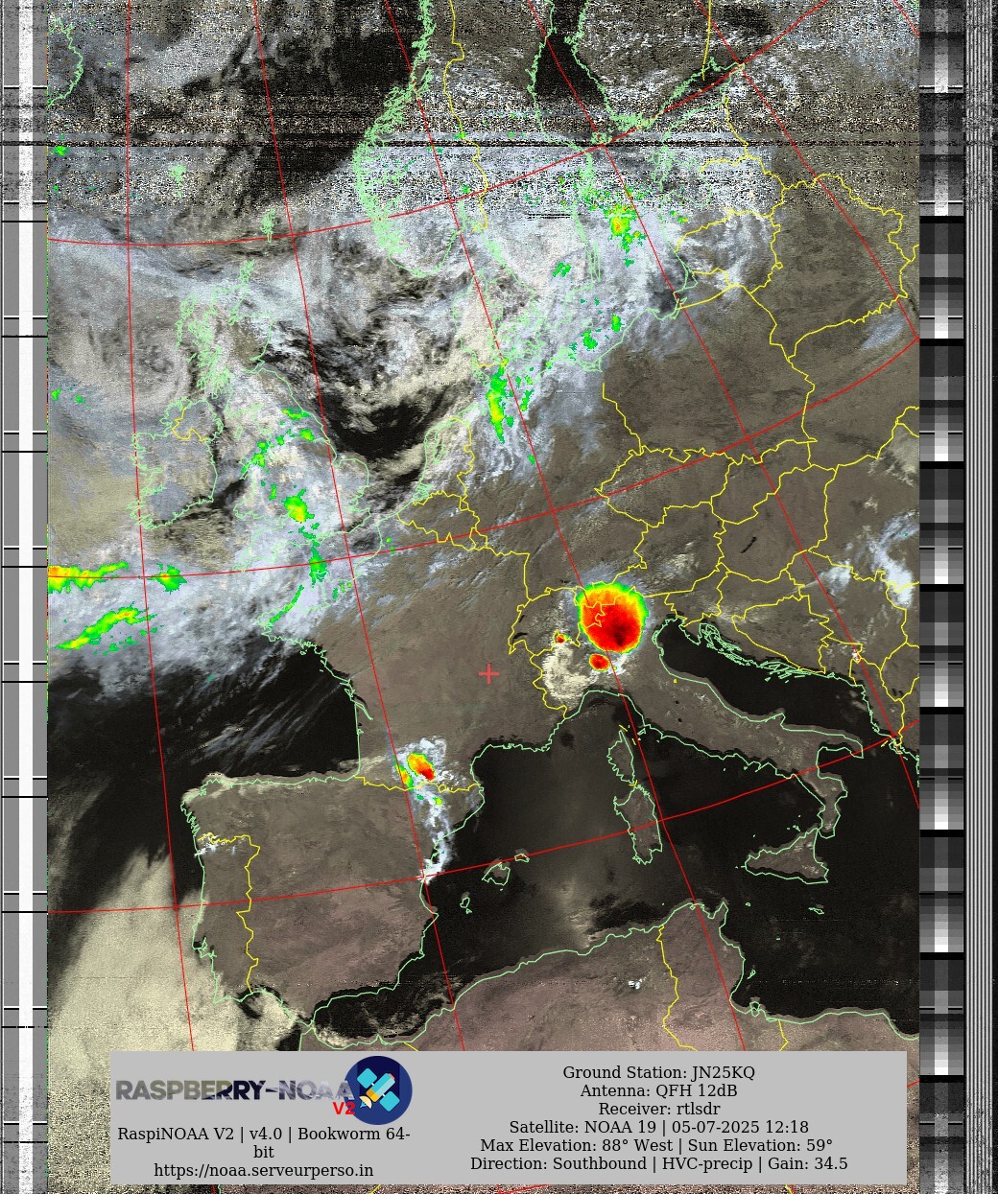Click the red precipitation cell over the Pyrenees
The width and height of the screenshot is (998, 1194).
click(x=420, y=766)
